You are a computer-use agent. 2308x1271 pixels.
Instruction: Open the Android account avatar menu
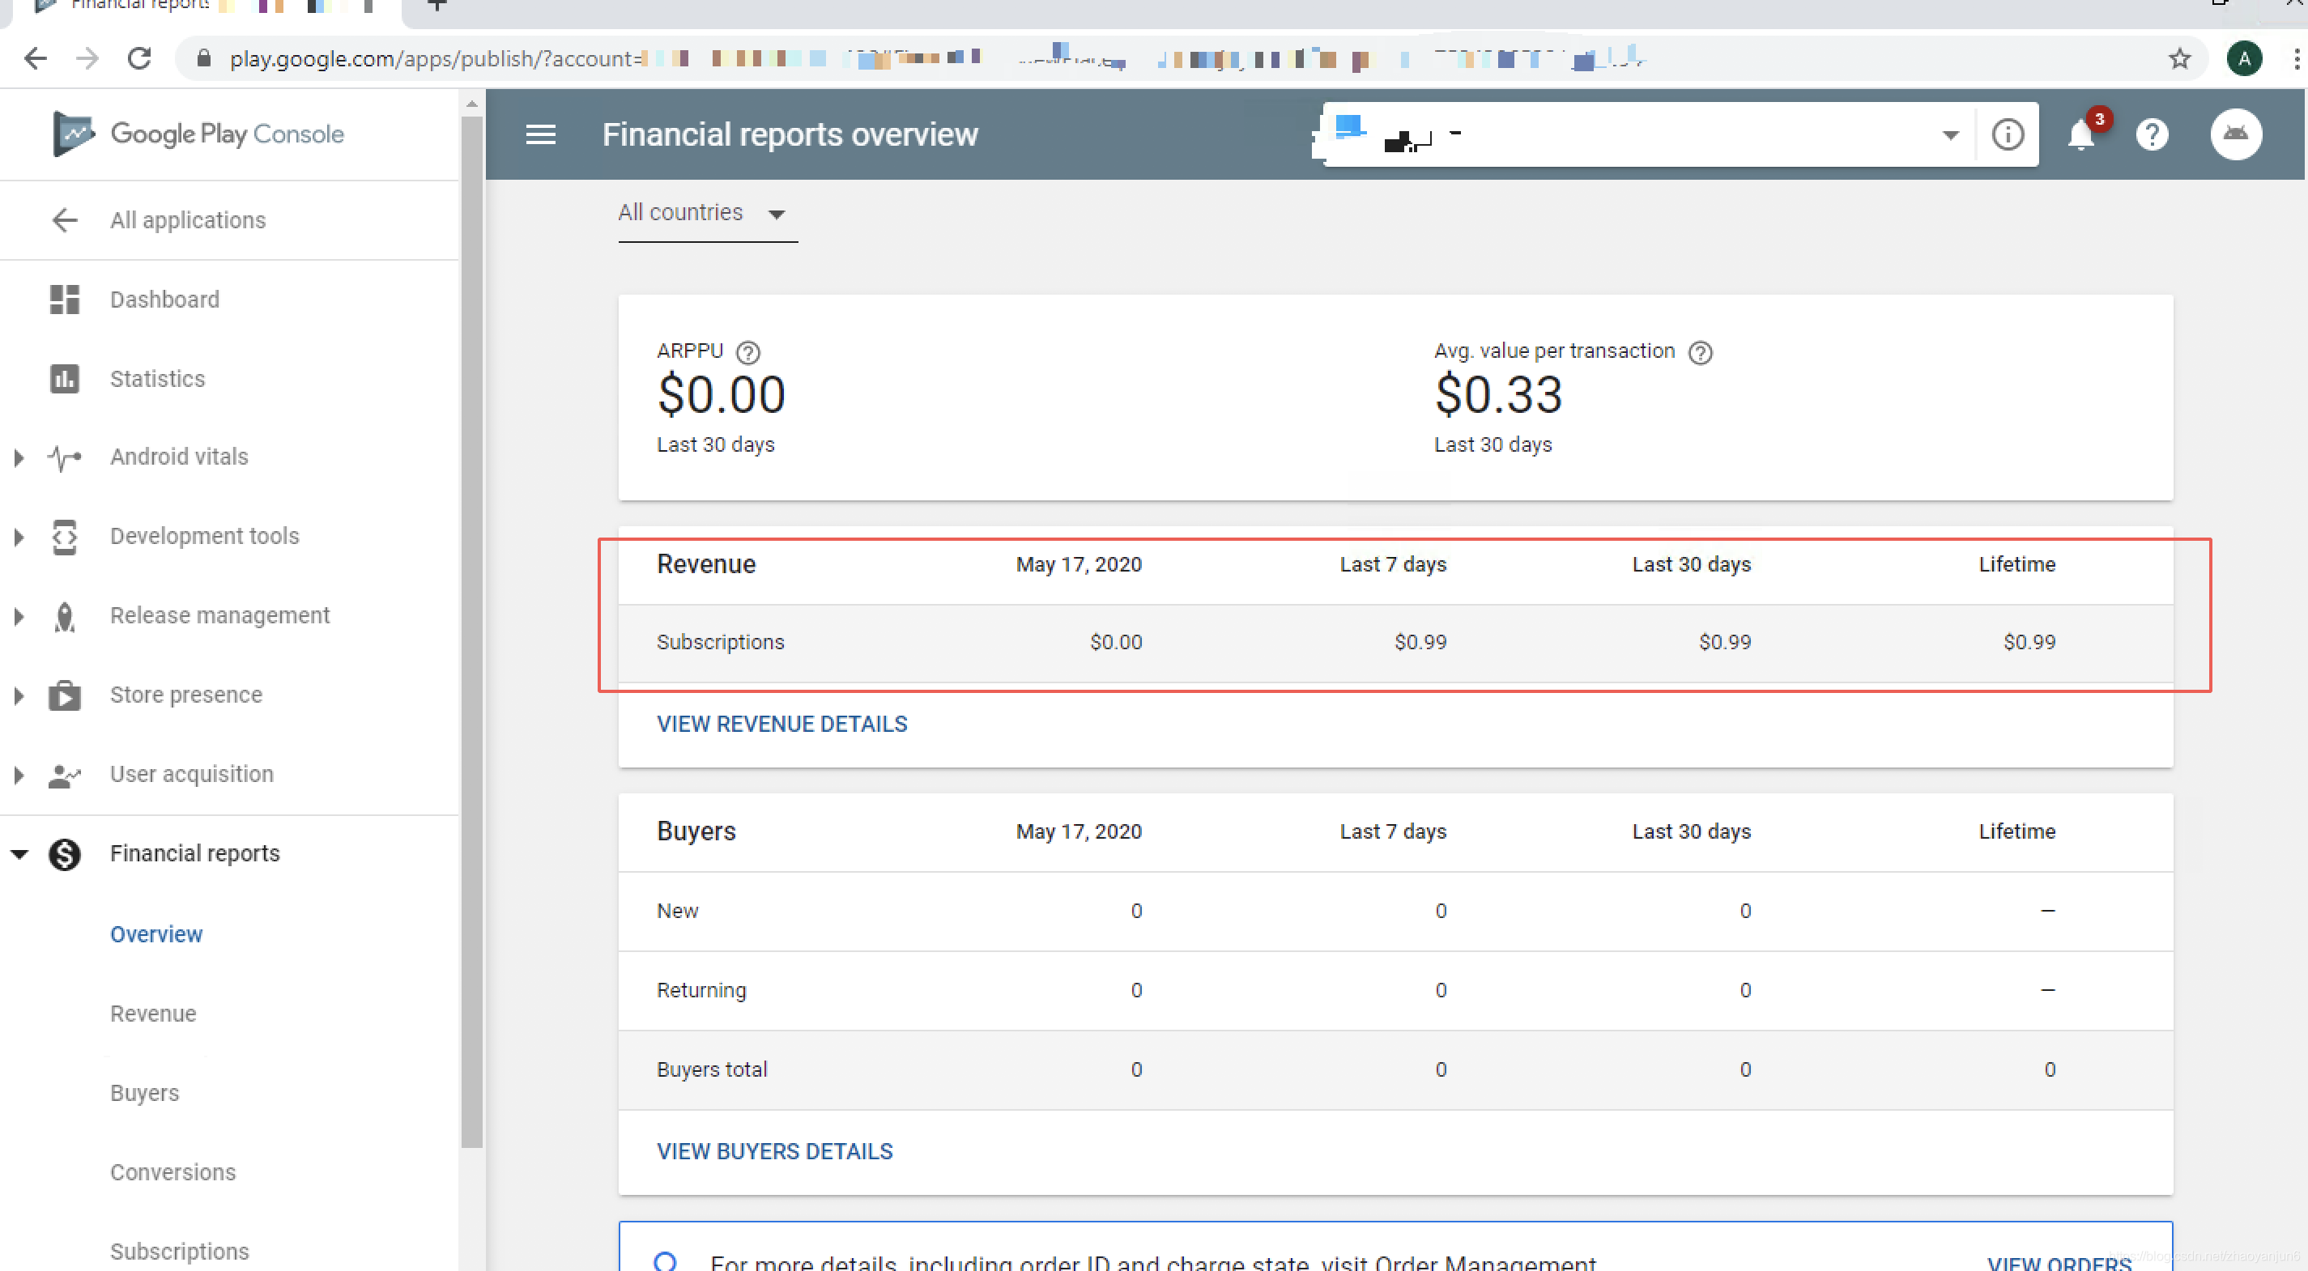2235,134
